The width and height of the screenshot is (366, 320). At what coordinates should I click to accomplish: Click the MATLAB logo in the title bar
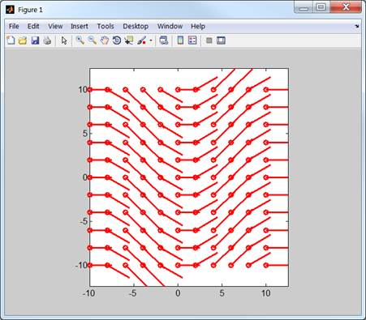[x=10, y=10]
